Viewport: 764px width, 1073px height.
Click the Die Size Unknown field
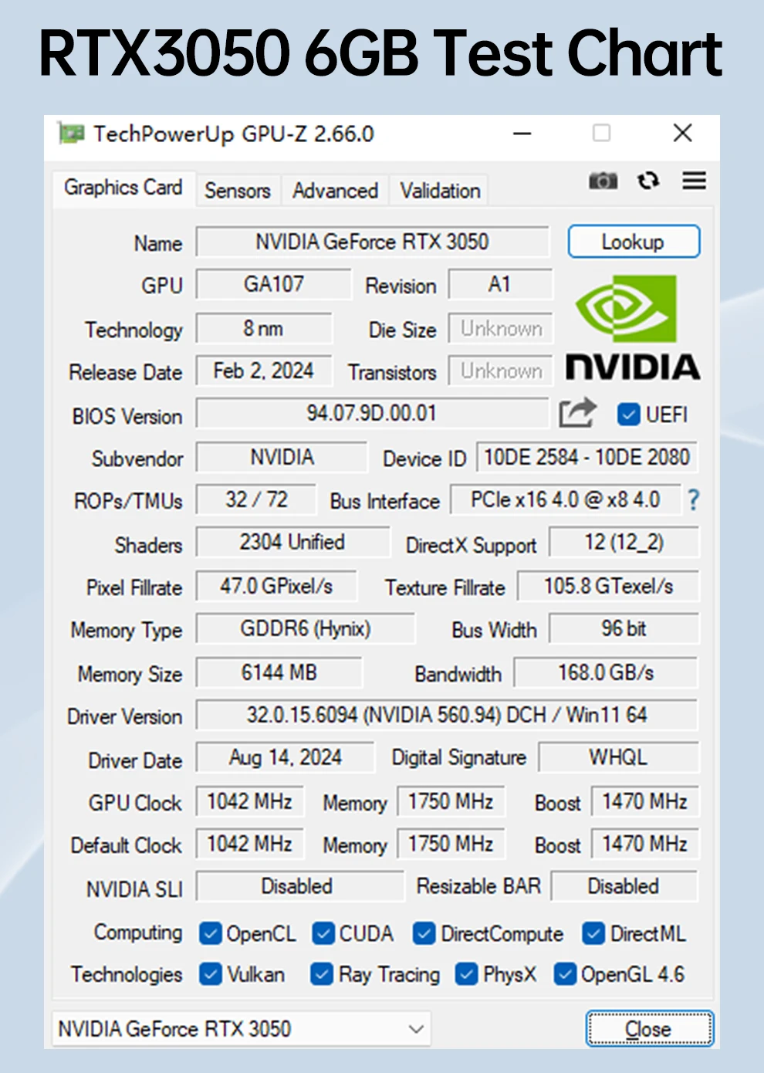click(x=501, y=328)
